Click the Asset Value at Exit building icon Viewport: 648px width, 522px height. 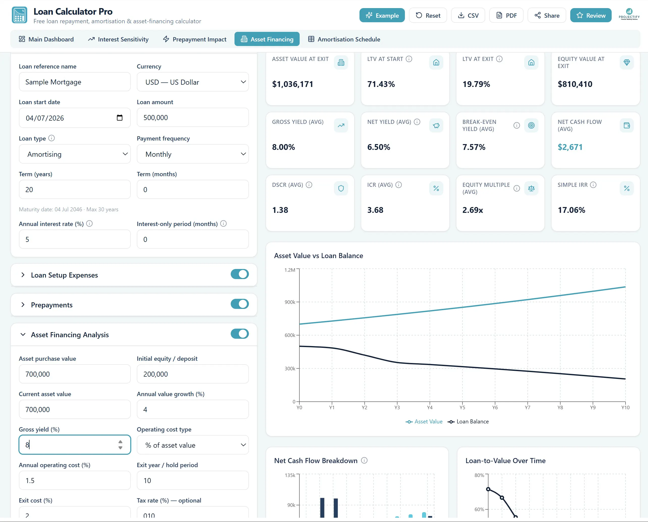341,62
